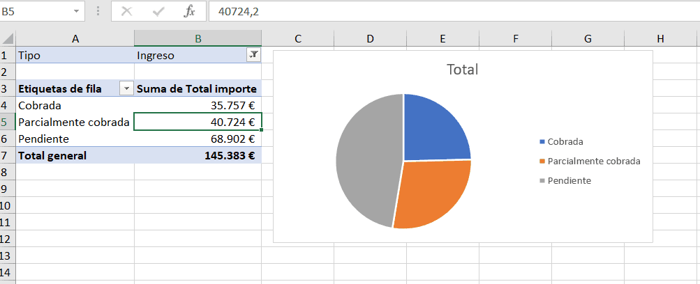Click the 40.724 € cell

(198, 122)
